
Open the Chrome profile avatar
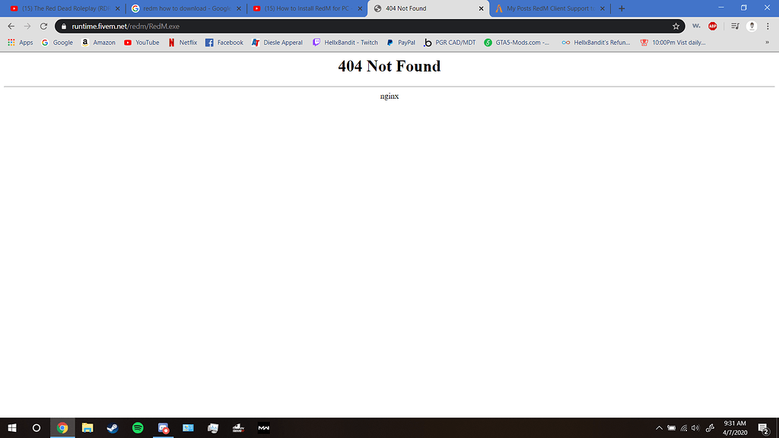752,25
